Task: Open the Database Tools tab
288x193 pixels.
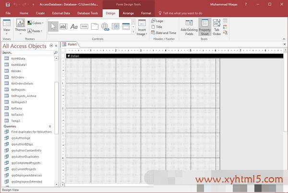Action: click(87, 13)
